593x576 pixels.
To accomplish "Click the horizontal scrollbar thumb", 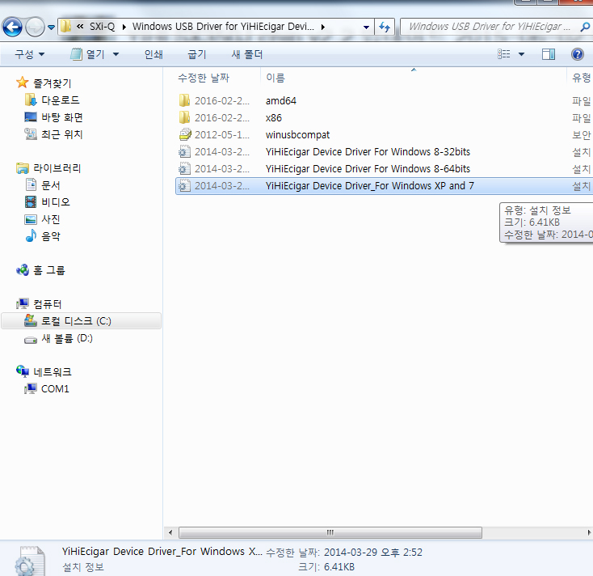I will [330, 532].
